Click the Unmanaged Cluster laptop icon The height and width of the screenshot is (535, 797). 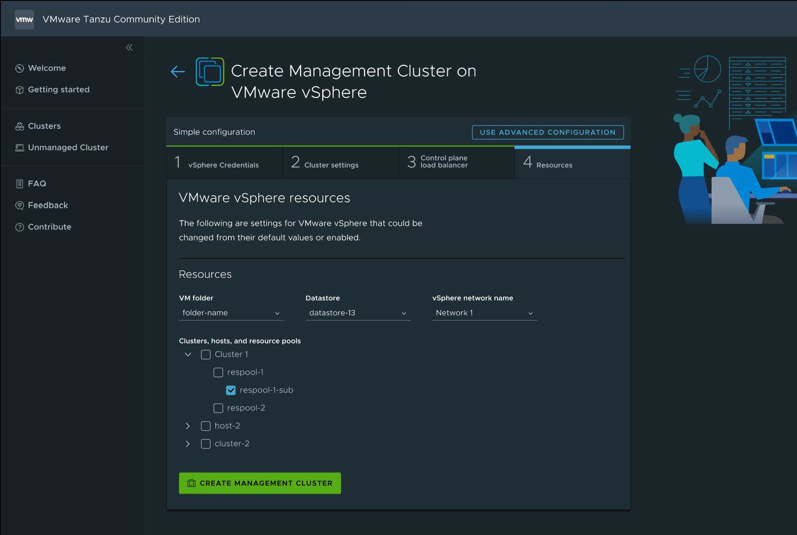[19, 148]
